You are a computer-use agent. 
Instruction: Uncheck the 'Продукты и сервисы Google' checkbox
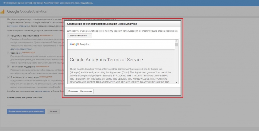point(8,36)
